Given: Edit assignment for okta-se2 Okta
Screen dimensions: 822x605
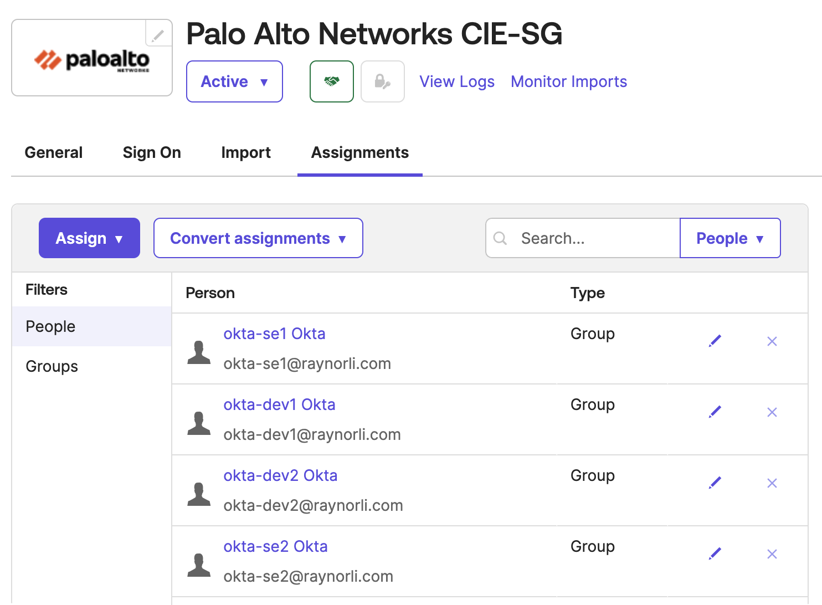Looking at the screenshot, I should pos(715,553).
